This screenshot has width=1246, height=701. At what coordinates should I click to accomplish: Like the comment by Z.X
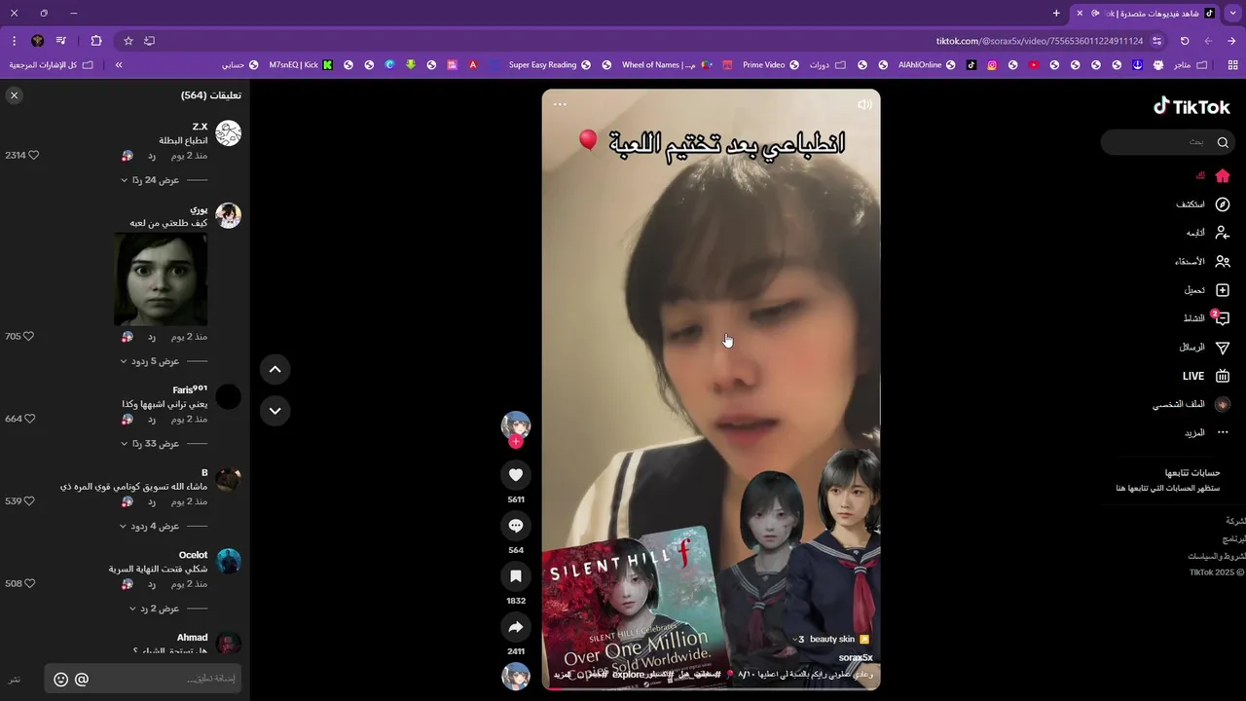(x=33, y=156)
